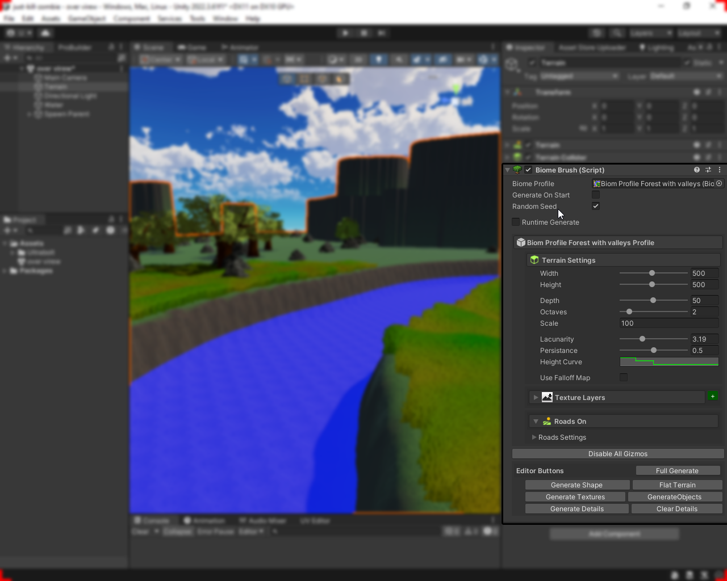Click the GameObject cube icon in Inspector header
727x581 pixels.
512,64
